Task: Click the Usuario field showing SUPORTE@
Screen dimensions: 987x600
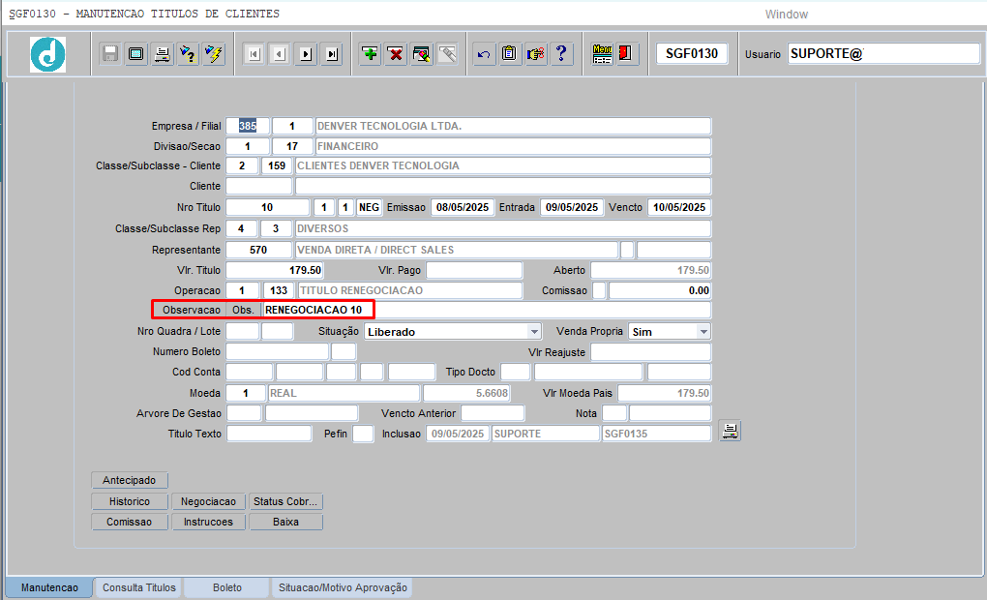Action: pos(883,53)
